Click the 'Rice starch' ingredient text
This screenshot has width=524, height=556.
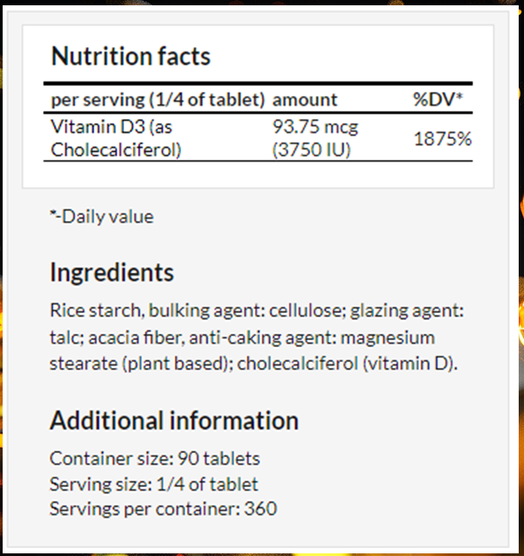pyautogui.click(x=96, y=310)
